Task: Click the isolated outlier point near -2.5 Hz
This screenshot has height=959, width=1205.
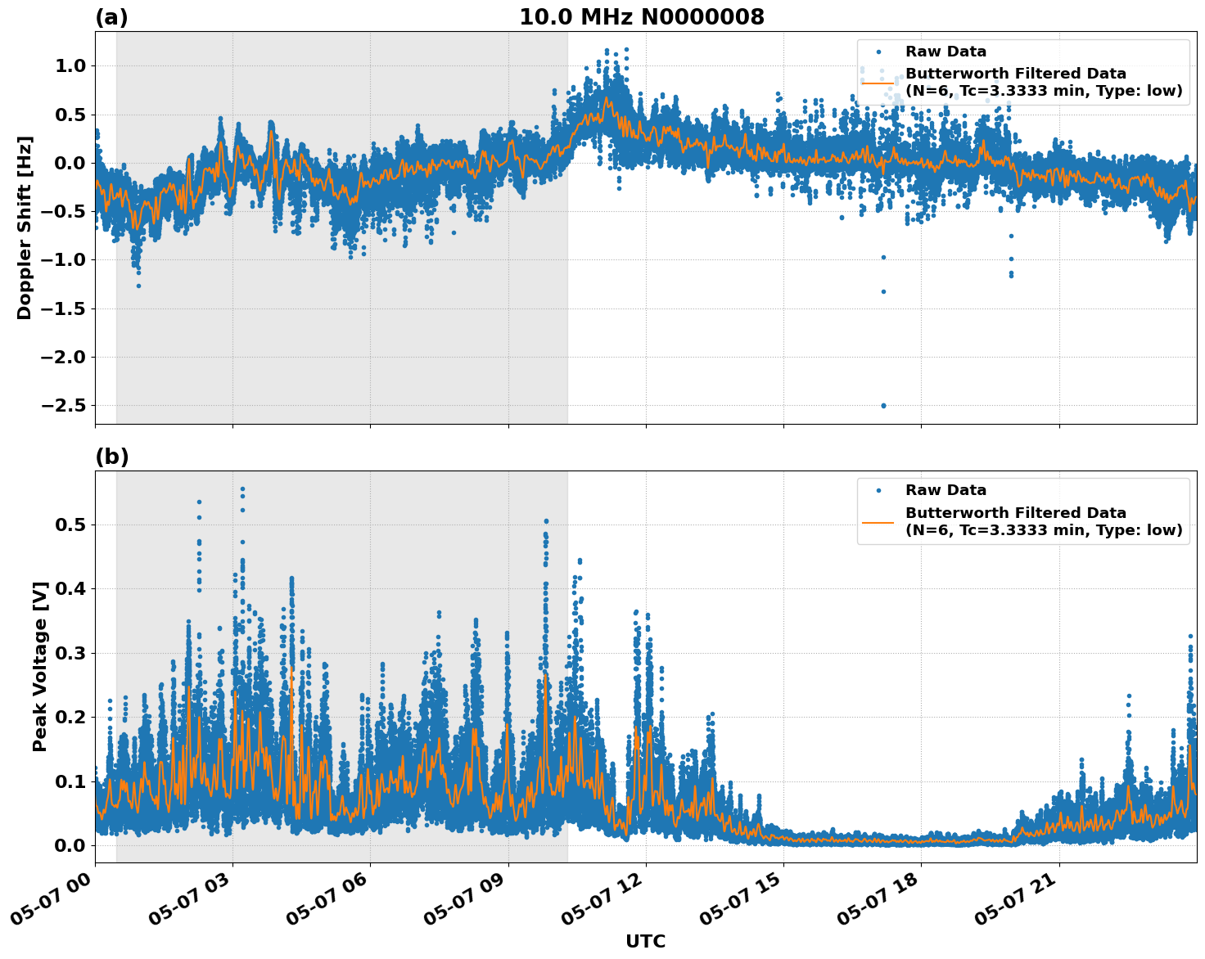Action: point(882,404)
